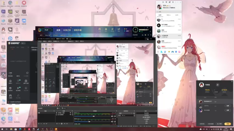
Task: Click OBS start virtual camera button
Action: (147, 117)
